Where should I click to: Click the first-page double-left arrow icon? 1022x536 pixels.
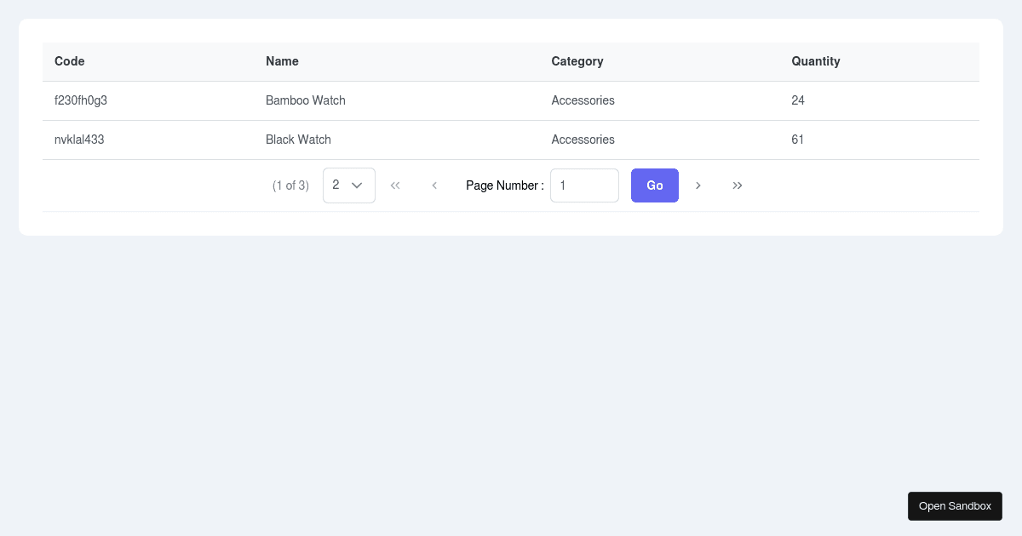click(x=395, y=185)
